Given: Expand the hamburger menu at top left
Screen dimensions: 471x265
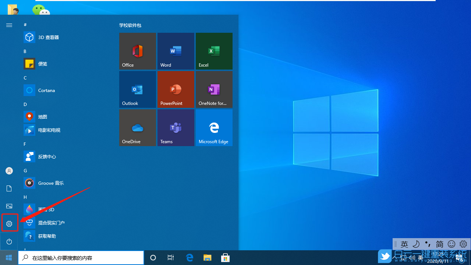Looking at the screenshot, I should [9, 25].
